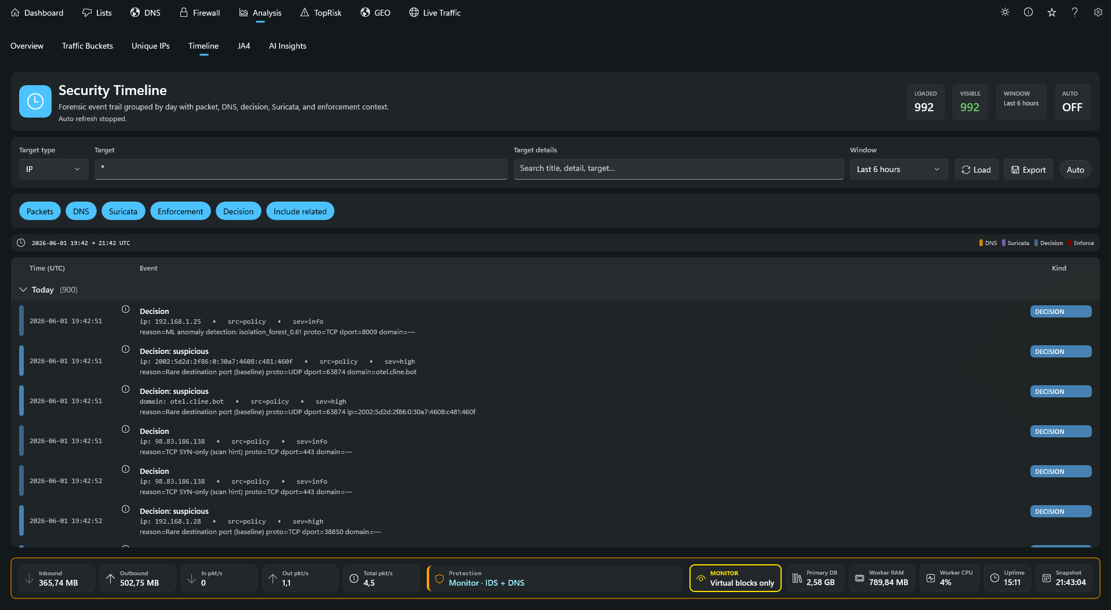The width and height of the screenshot is (1111, 610).
Task: Open the Window Last 6 hours dropdown
Action: click(x=899, y=169)
